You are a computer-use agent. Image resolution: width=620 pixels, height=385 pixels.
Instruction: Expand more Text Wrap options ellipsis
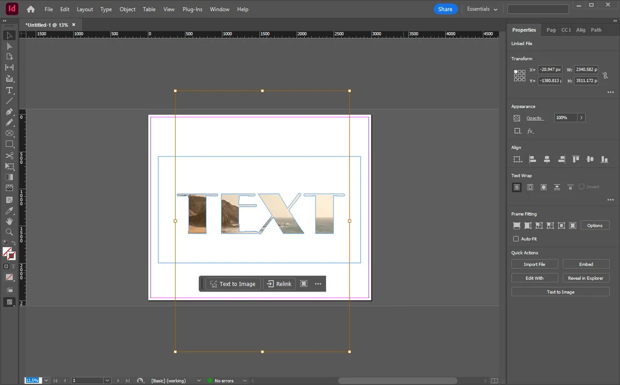(610, 200)
